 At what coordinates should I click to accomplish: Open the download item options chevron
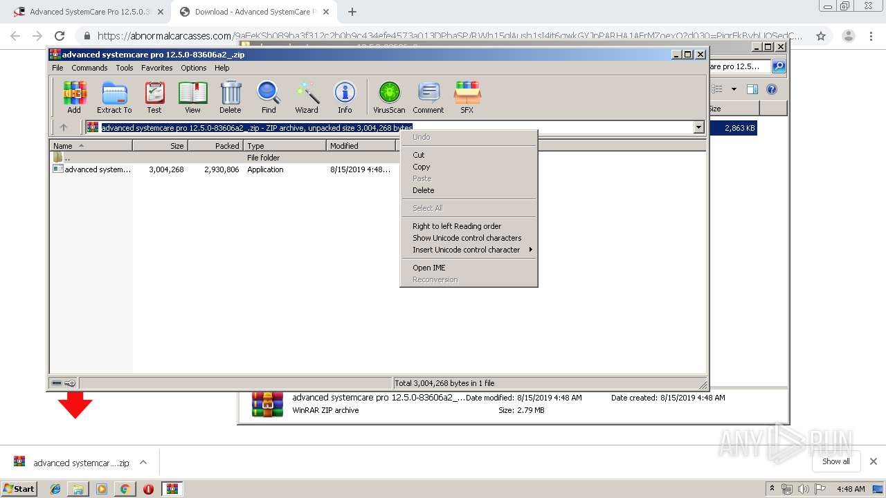click(143, 462)
